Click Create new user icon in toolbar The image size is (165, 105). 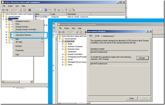click(55, 10)
